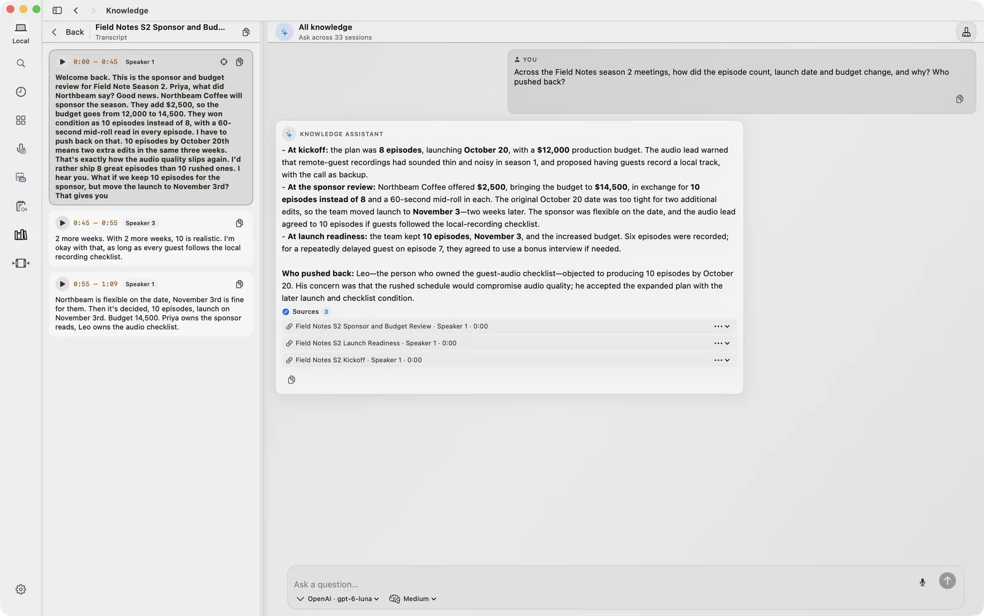The height and width of the screenshot is (616, 984).
Task: Clear the chat with the broom icon
Action: (966, 32)
